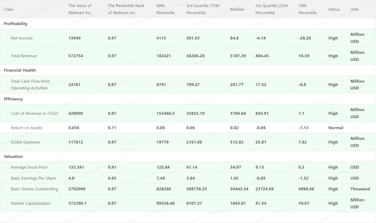Click percentile rank 0.91 for Average Stock Price

point(112,167)
